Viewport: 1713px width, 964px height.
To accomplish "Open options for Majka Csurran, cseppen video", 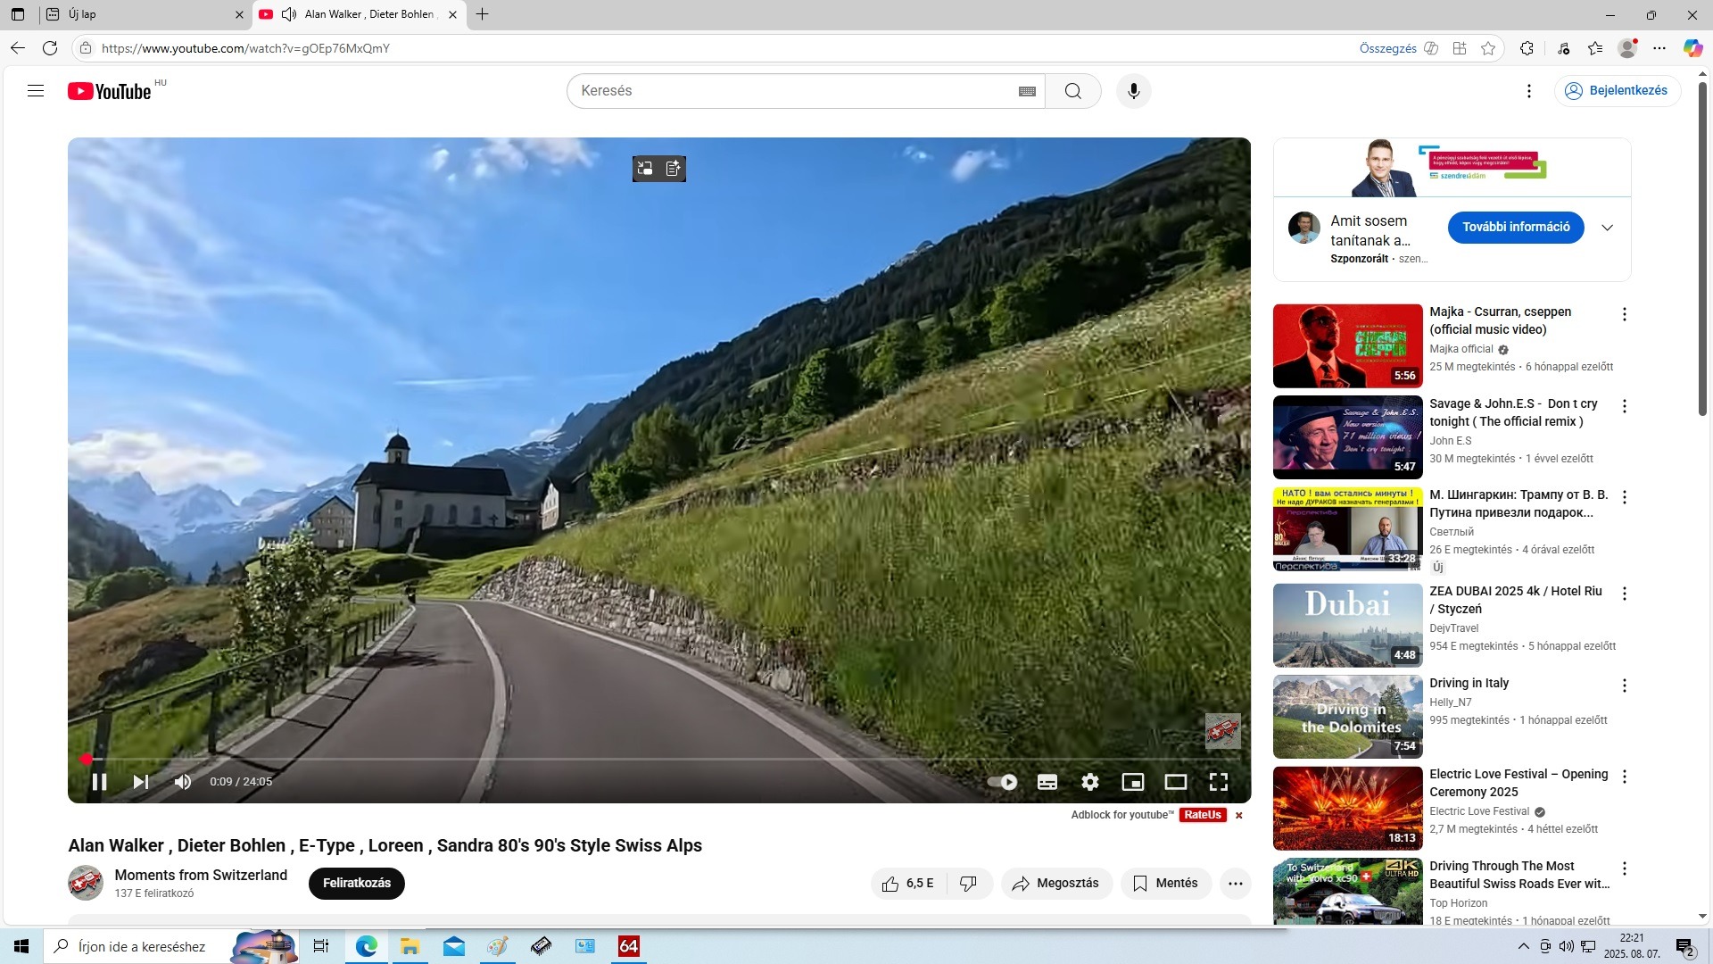I will [1624, 314].
